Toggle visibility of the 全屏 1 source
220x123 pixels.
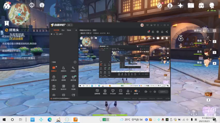tap(51, 34)
